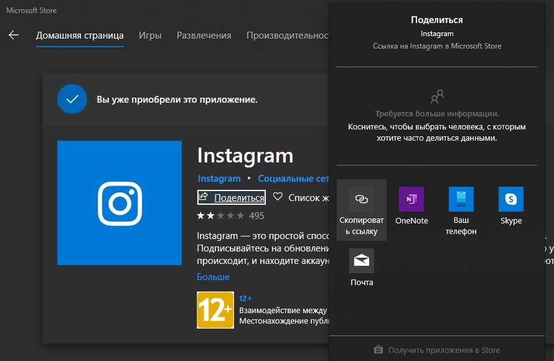This screenshot has height=361, width=554.
Task: Switch to the Игры tab
Action: [x=150, y=35]
